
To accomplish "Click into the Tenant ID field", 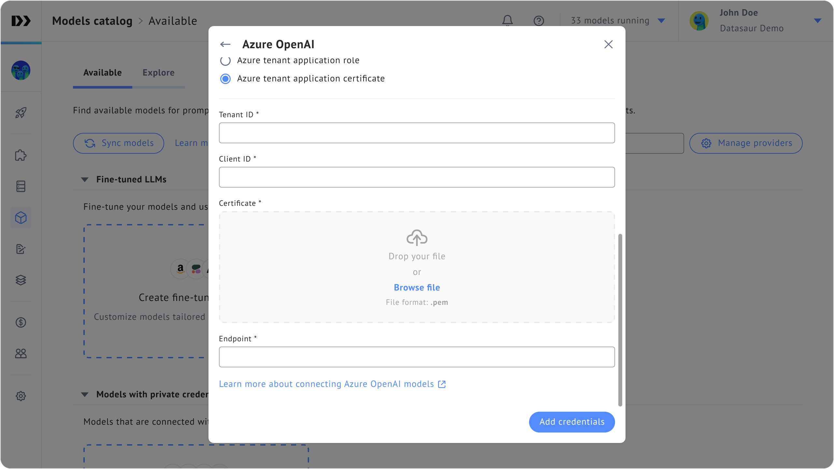I will pos(417,133).
